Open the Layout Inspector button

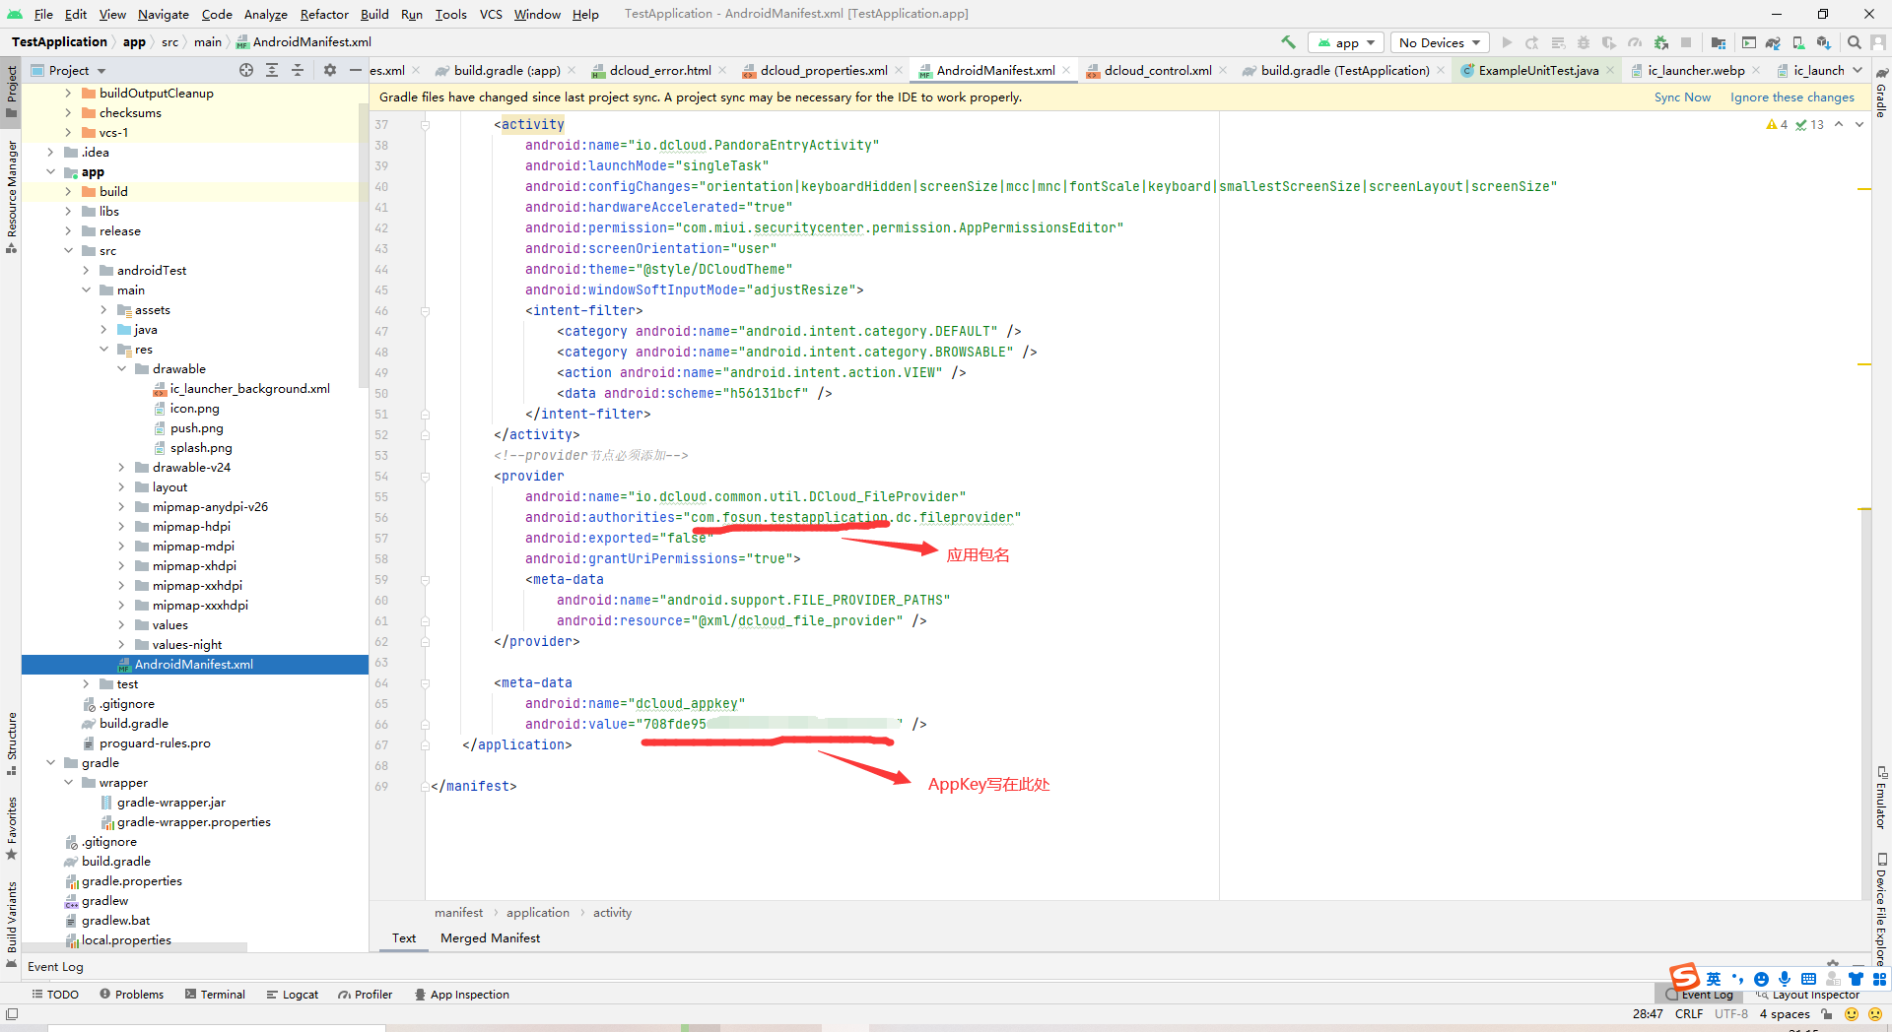pos(1808,995)
